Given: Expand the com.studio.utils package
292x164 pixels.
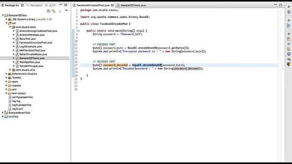Looking at the screenshot, I should pyautogui.click(x=10, y=70).
